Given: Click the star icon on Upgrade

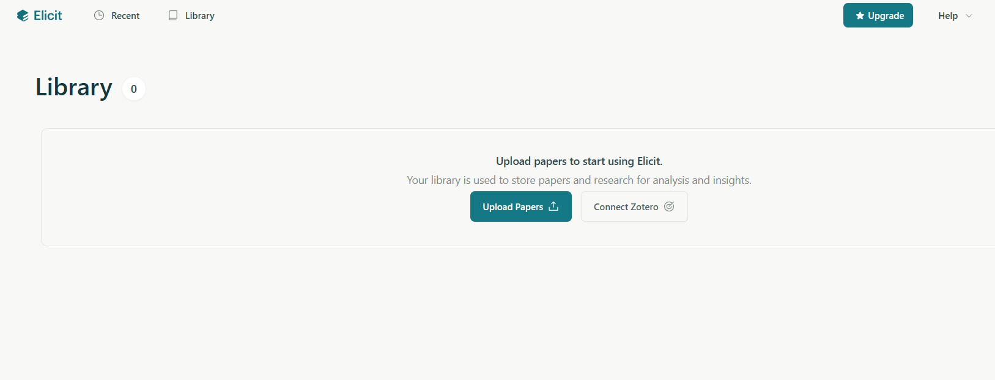Looking at the screenshot, I should pyautogui.click(x=860, y=16).
